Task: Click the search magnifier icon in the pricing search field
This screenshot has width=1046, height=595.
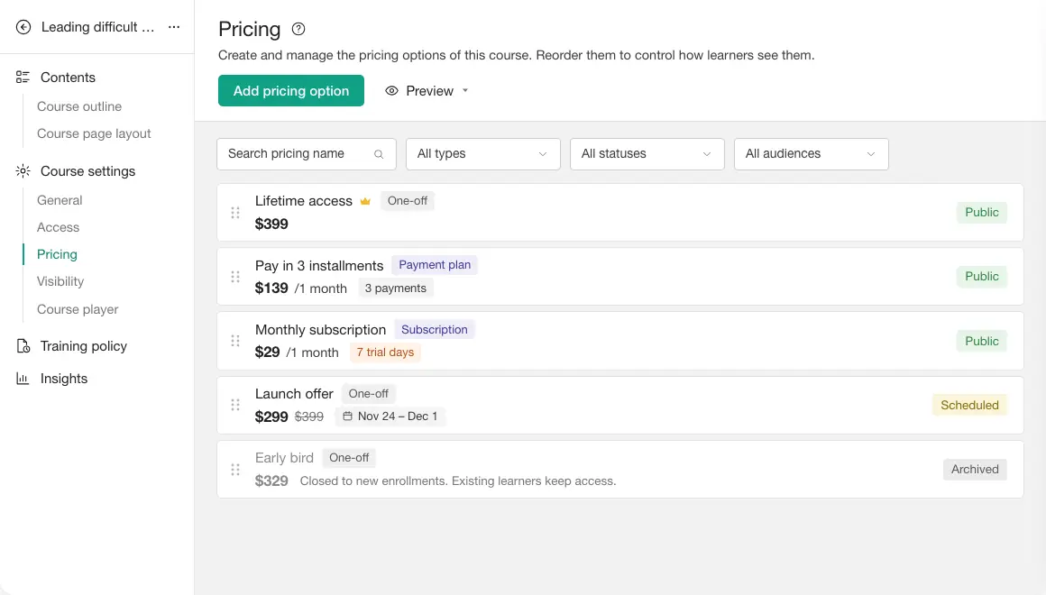Action: tap(378, 154)
